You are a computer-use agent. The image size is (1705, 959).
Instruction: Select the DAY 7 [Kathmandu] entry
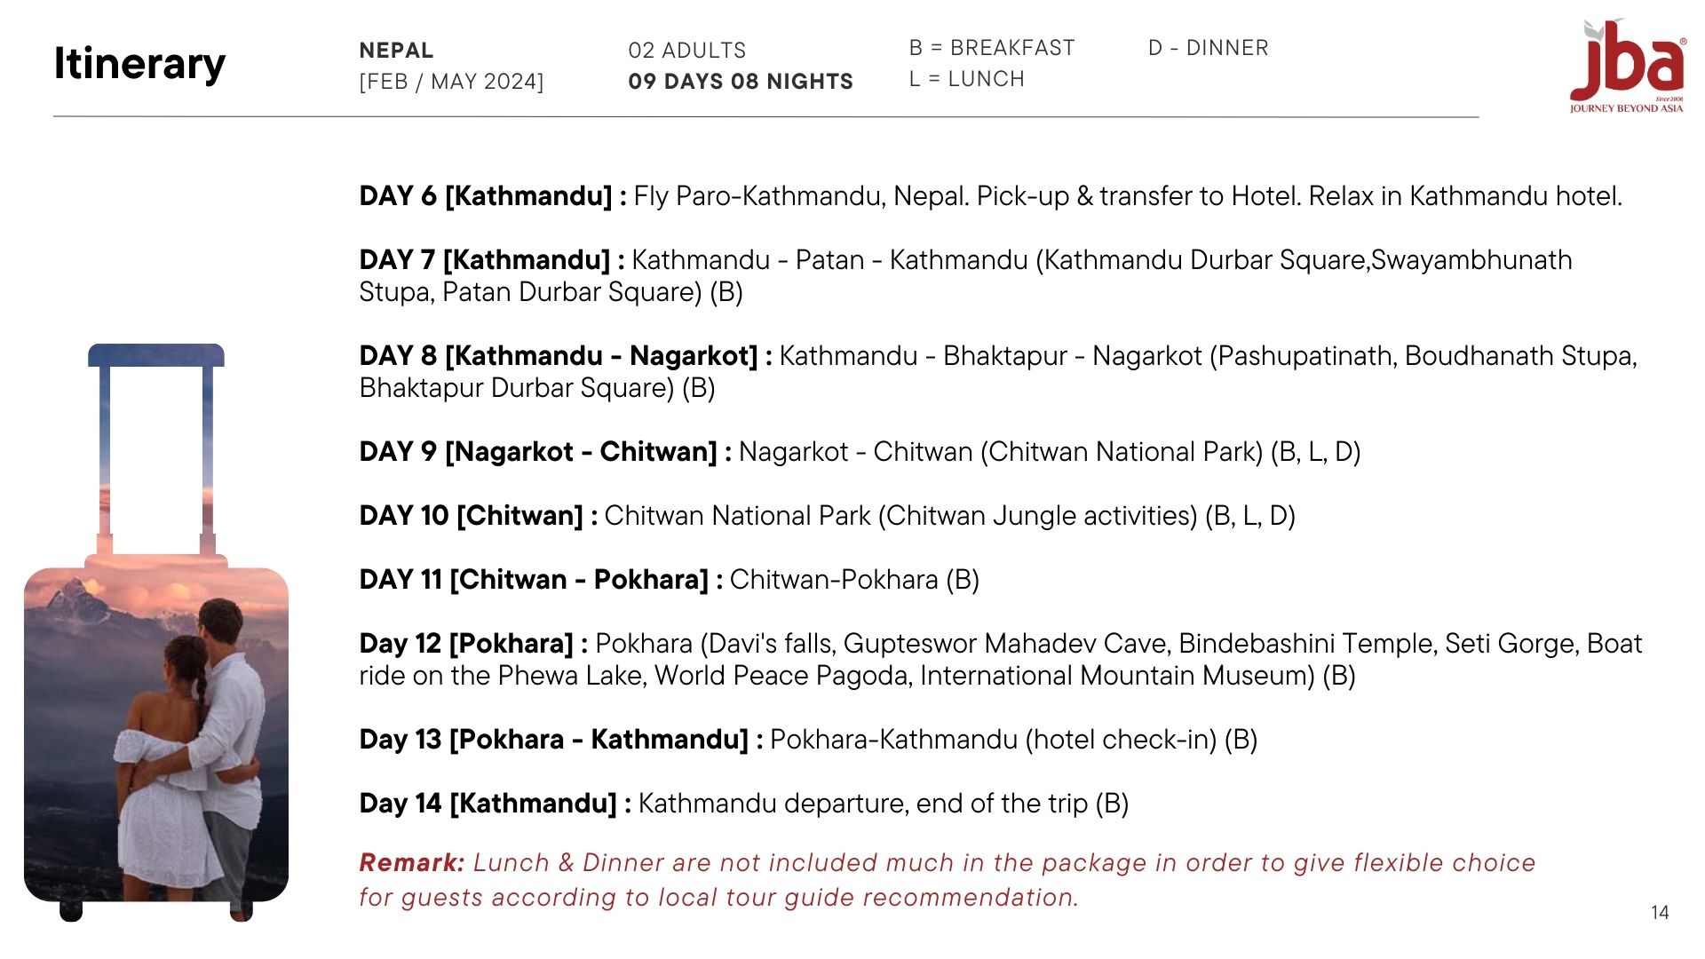(965, 276)
